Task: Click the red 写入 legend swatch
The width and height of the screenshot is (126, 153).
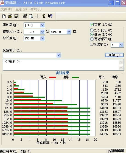Action: pos(53,77)
